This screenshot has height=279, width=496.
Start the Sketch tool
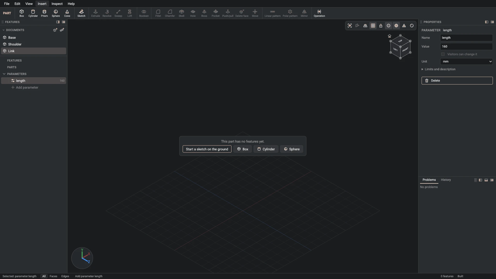pyautogui.click(x=81, y=13)
